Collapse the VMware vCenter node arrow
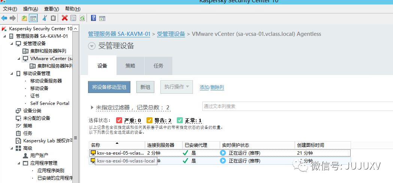Image resolution: width=393 pixels, height=183 pixels. tap(19, 59)
